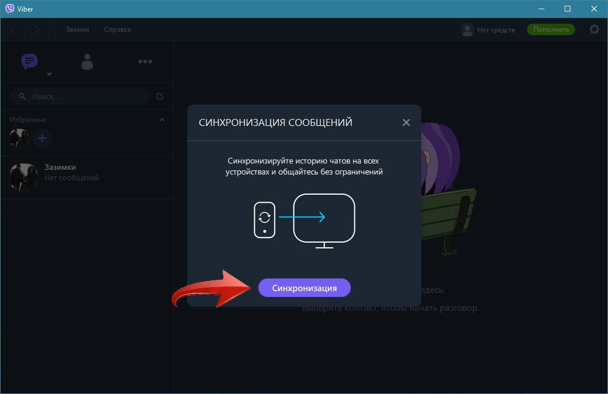Open the Справка menu
608x394 pixels.
click(117, 29)
